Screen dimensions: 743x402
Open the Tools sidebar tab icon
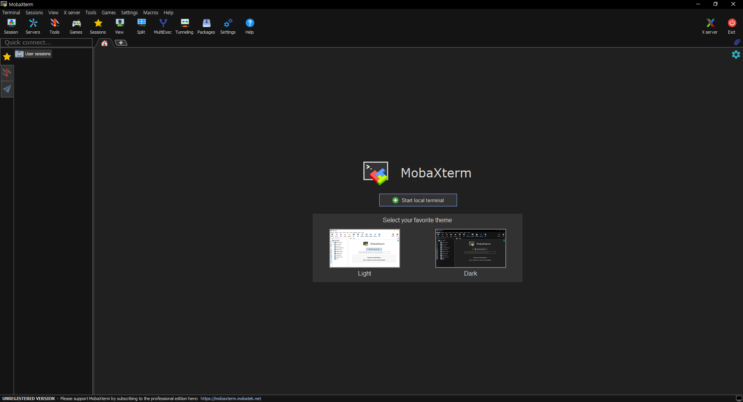7,73
